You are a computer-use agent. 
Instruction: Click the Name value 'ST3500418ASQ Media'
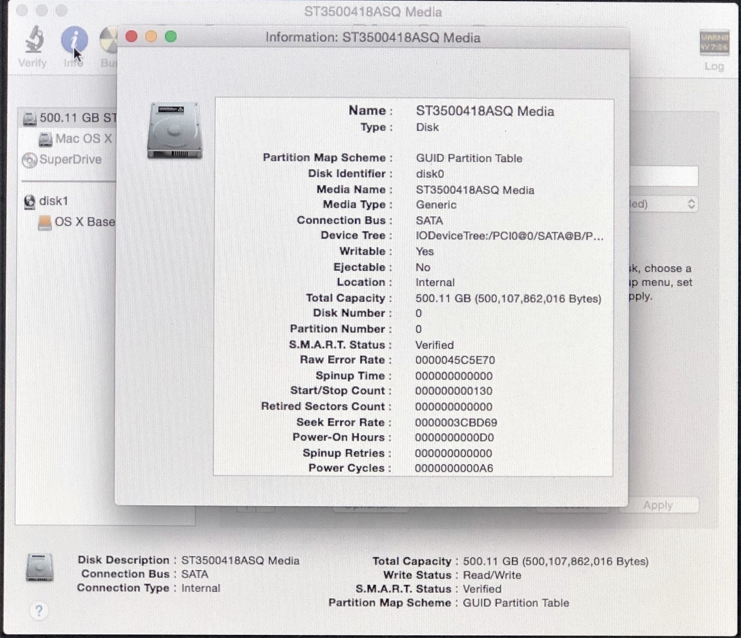click(x=485, y=111)
